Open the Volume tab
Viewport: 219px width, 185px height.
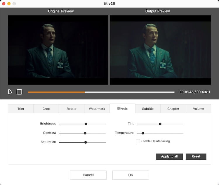point(199,109)
